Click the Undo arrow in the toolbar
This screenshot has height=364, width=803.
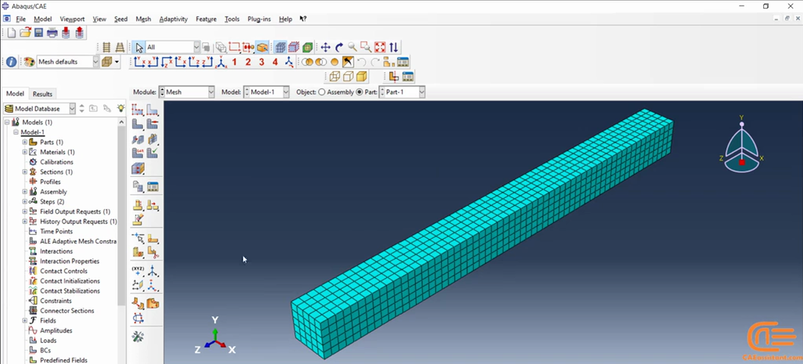click(x=362, y=62)
